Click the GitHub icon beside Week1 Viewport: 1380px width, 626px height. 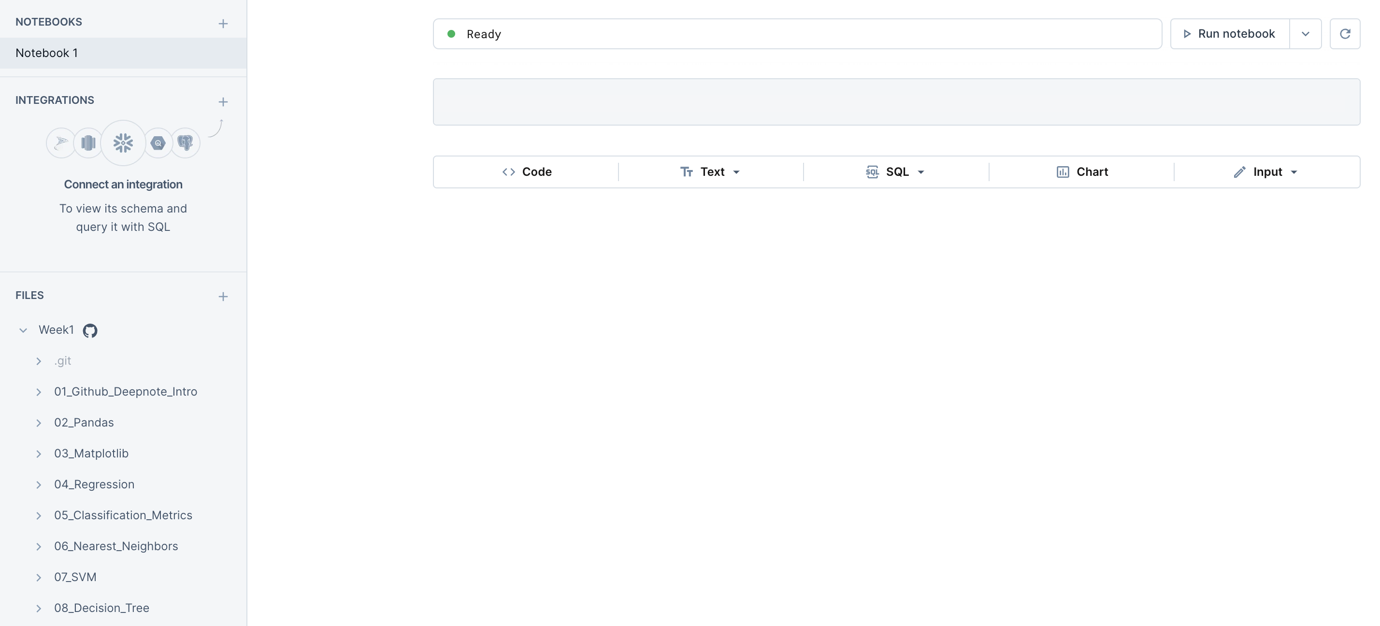[90, 330]
